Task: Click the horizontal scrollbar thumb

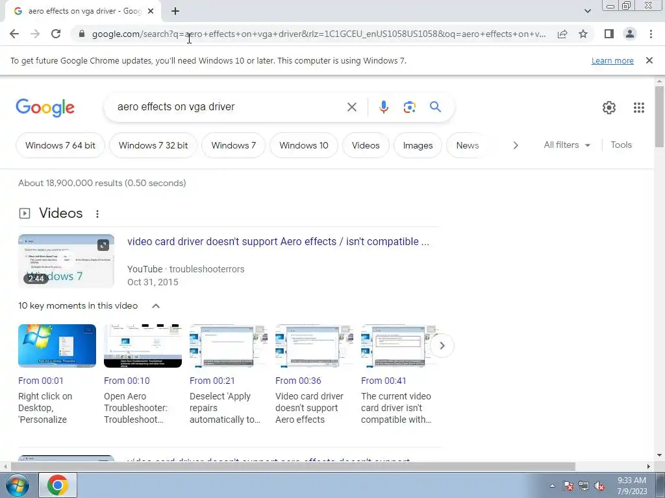Action: [293, 466]
